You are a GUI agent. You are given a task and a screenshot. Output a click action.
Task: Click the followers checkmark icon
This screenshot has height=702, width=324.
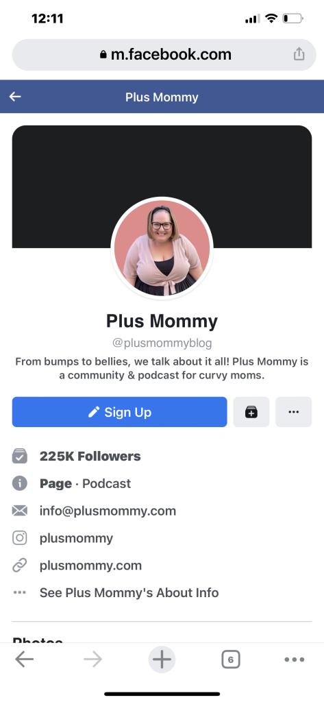tap(20, 456)
